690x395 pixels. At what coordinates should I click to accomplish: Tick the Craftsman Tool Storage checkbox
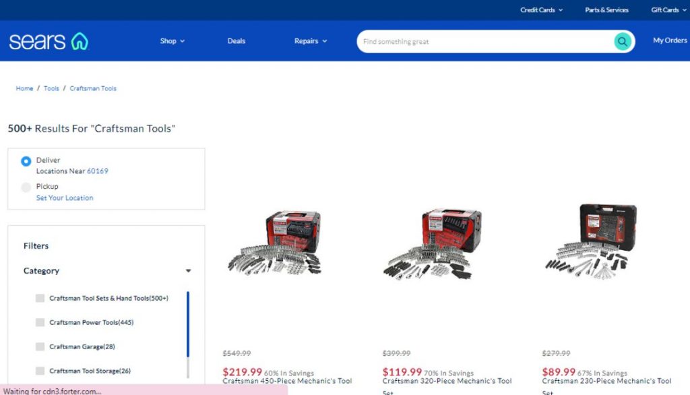pos(40,371)
